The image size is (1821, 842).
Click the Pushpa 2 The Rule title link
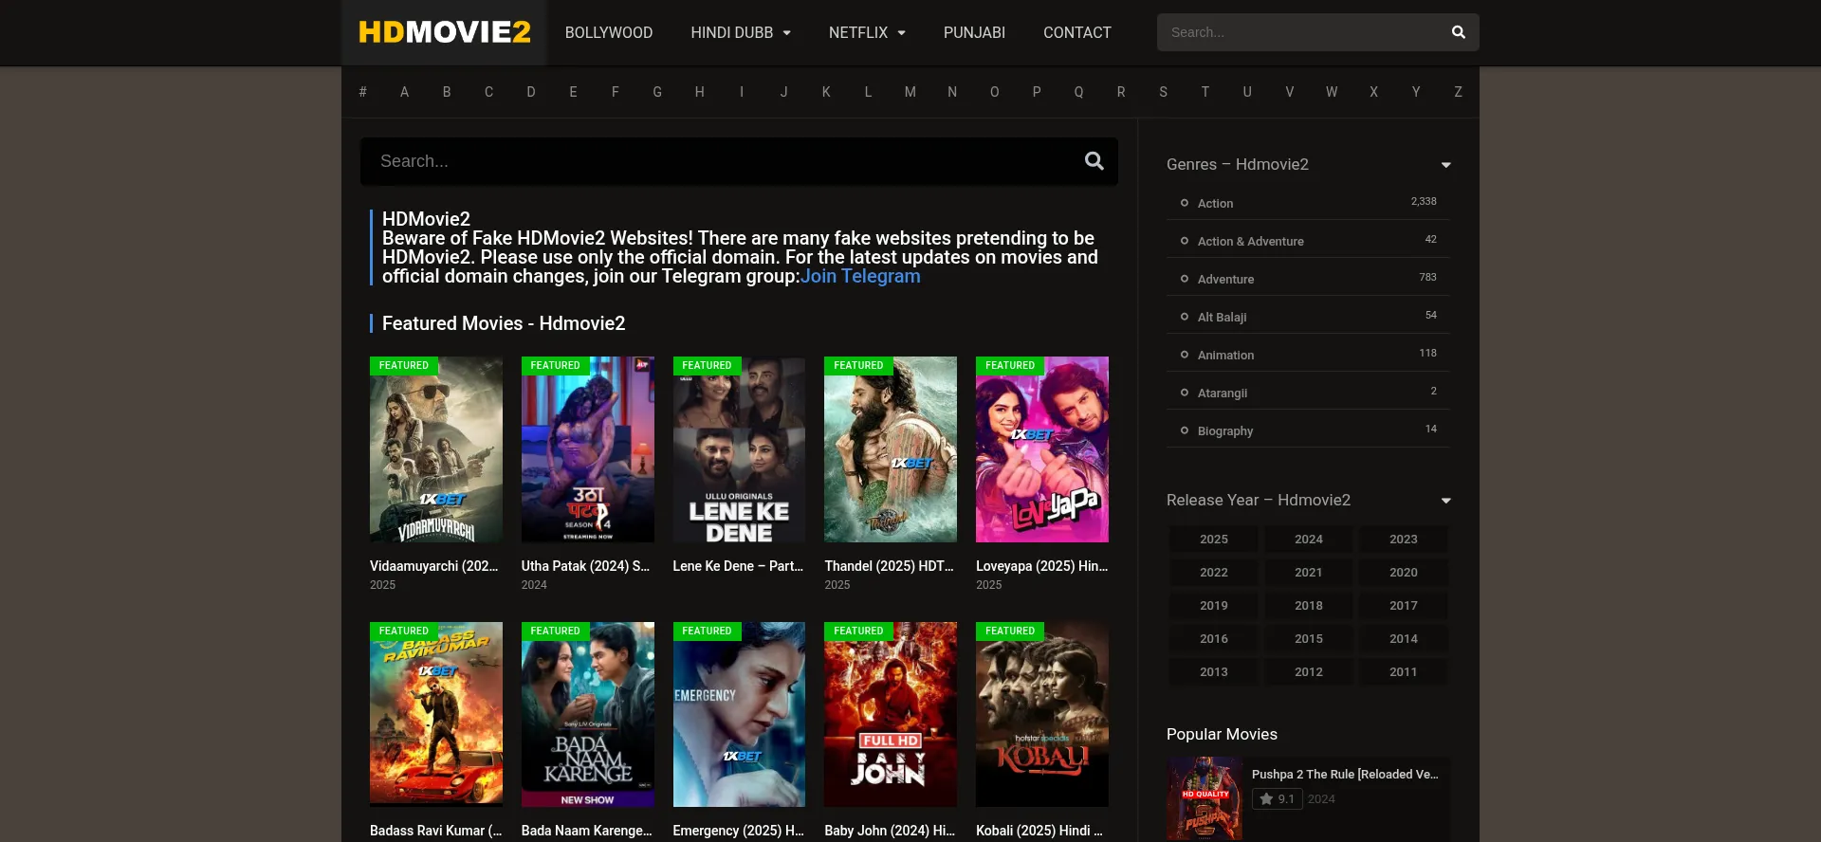[x=1345, y=775]
